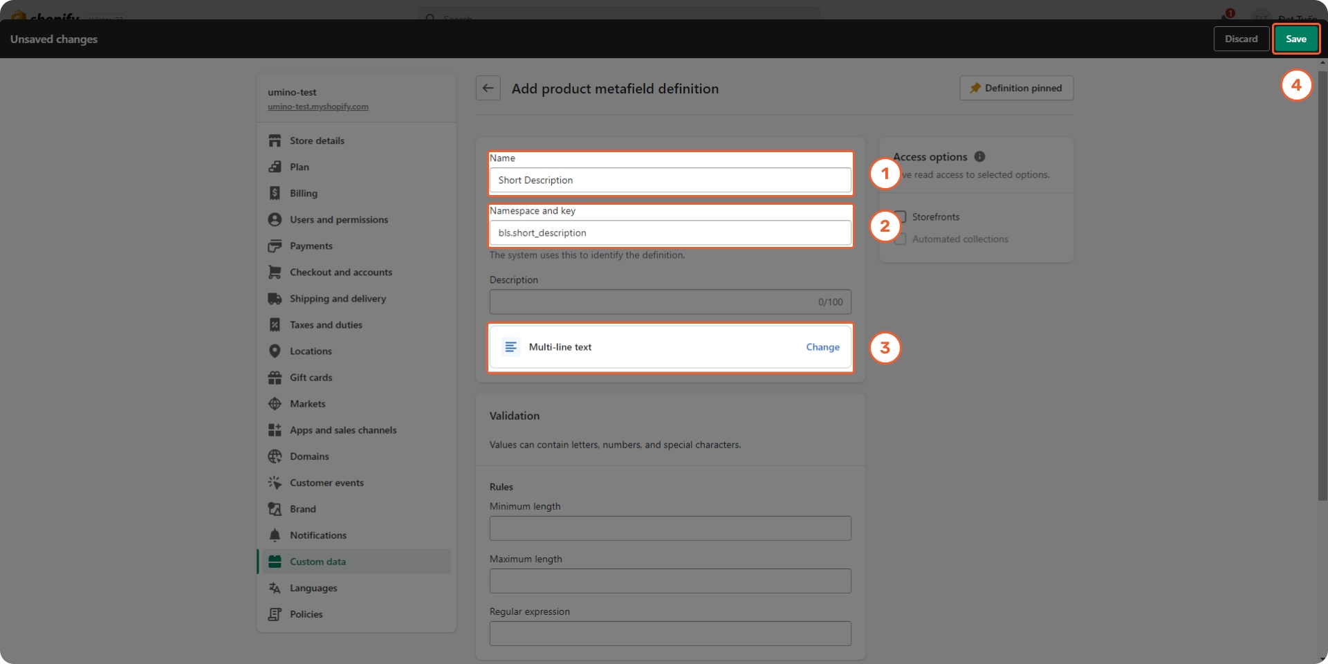The image size is (1328, 664).
Task: Click the Store details shop icon
Action: (x=275, y=140)
